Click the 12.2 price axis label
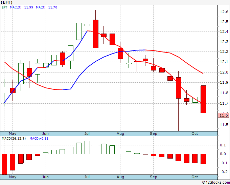This screenshot has height=185, width=230. (x=224, y=52)
